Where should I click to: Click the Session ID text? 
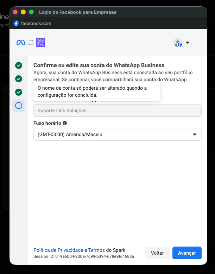tap(84, 256)
